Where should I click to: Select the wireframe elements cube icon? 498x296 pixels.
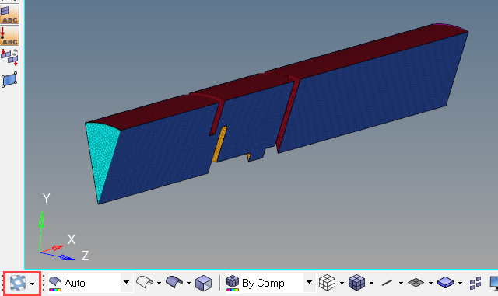pos(327,282)
